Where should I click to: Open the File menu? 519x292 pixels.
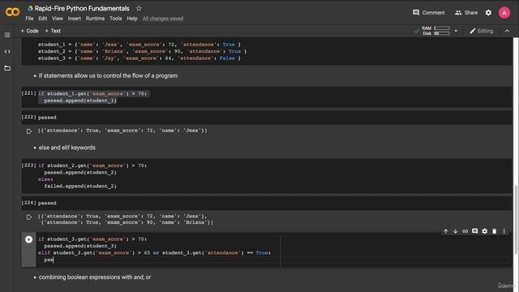[x=29, y=19]
